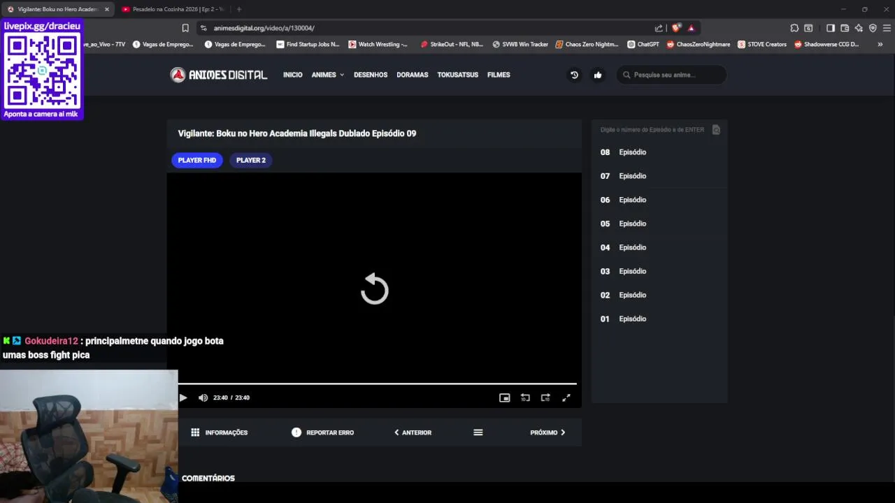This screenshot has height=503, width=895.
Task: Go to ANTERIOR episode
Action: click(x=413, y=432)
